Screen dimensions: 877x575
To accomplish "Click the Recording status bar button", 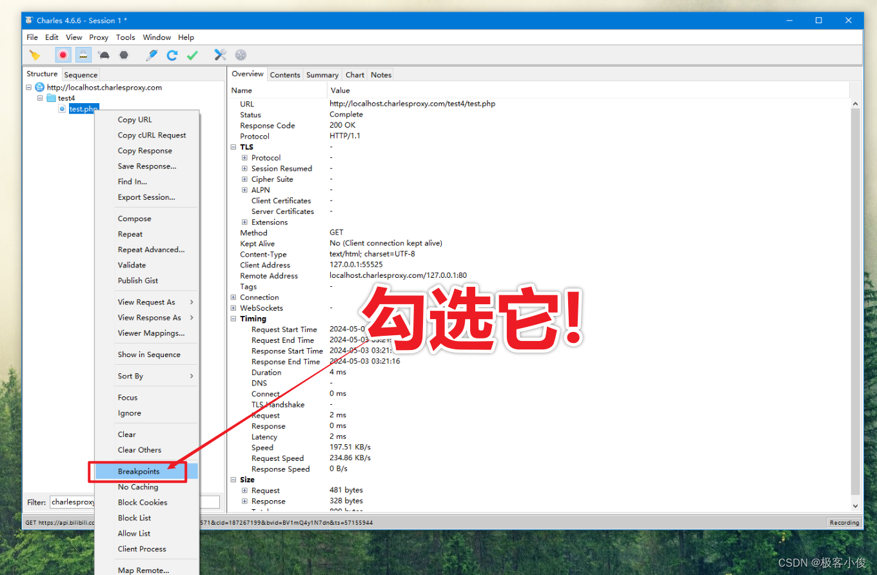I will point(844,523).
